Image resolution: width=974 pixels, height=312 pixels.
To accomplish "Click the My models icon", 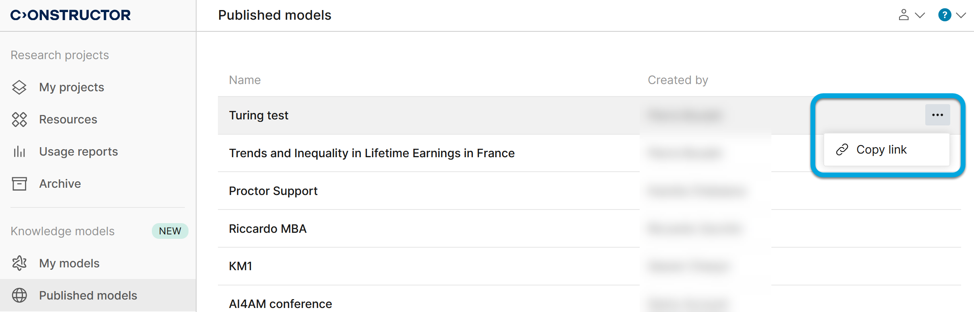I will [19, 263].
